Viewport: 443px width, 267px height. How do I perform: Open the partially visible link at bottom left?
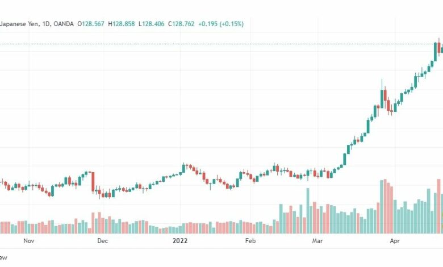pyautogui.click(x=3, y=258)
